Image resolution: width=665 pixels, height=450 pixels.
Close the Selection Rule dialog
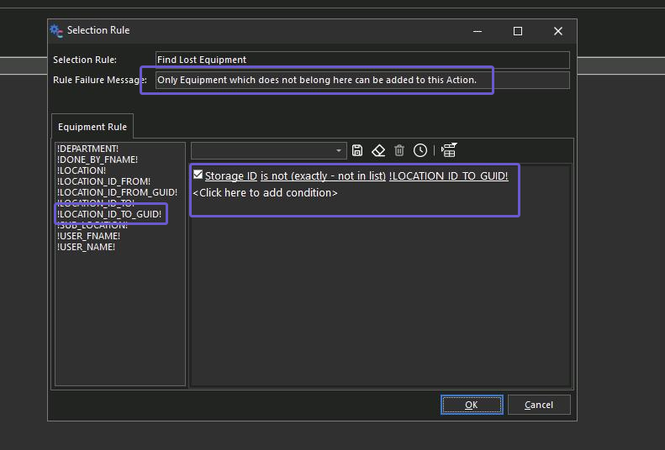coord(558,31)
